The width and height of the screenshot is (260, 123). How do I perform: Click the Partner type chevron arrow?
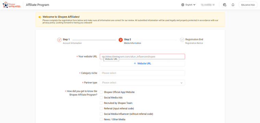pyautogui.click(x=181, y=83)
